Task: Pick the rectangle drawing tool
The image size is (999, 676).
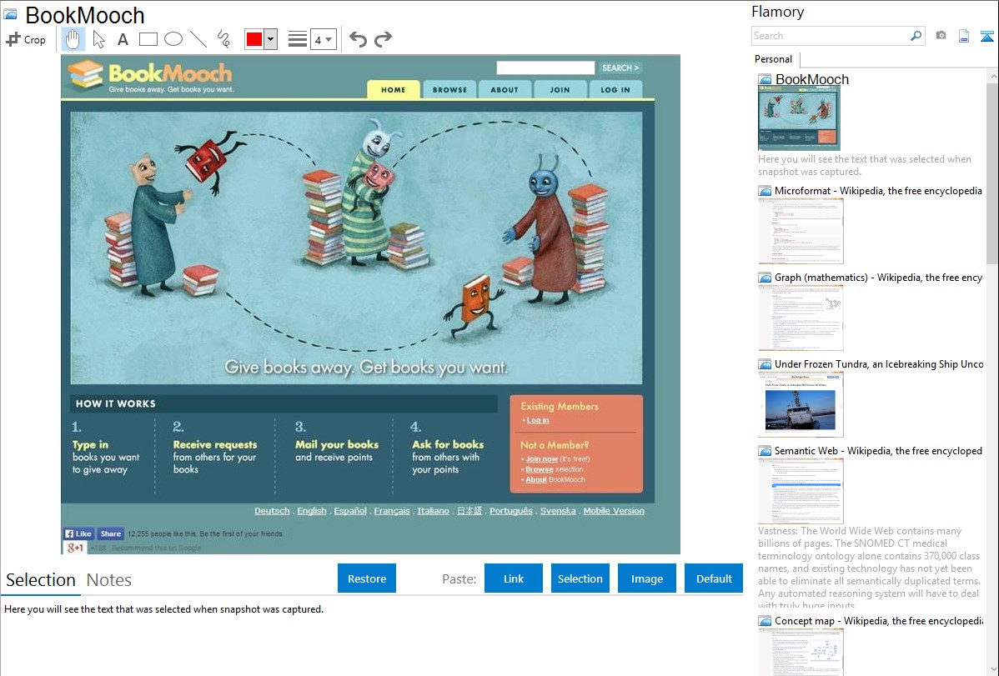Action: (148, 39)
